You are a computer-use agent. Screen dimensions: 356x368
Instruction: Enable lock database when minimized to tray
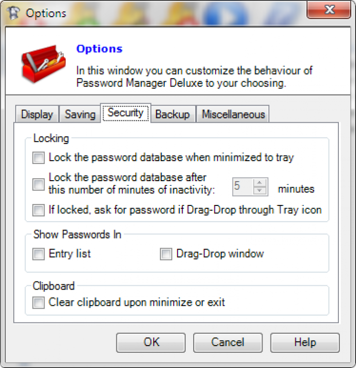click(x=38, y=157)
